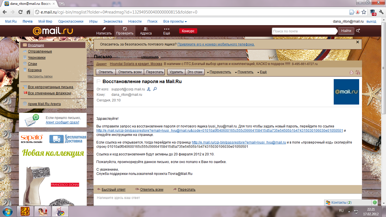Open the password restore link with code

tap(220, 131)
